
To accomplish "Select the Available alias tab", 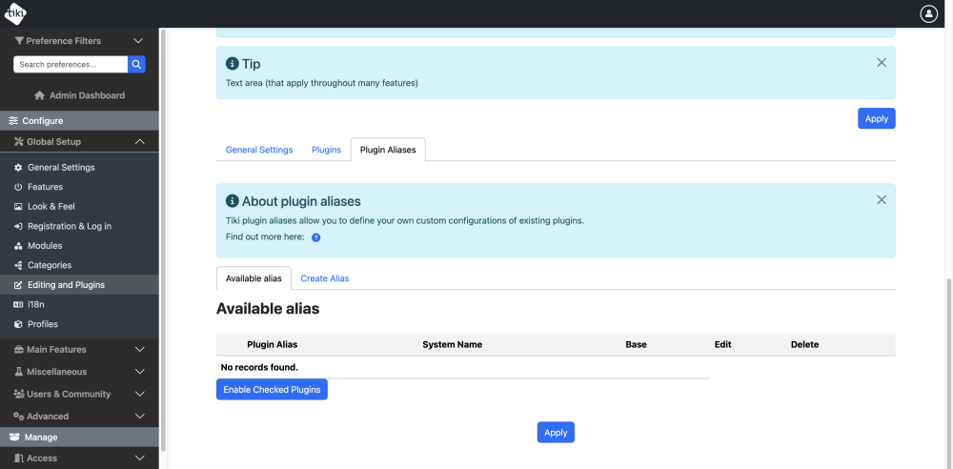I will [253, 278].
